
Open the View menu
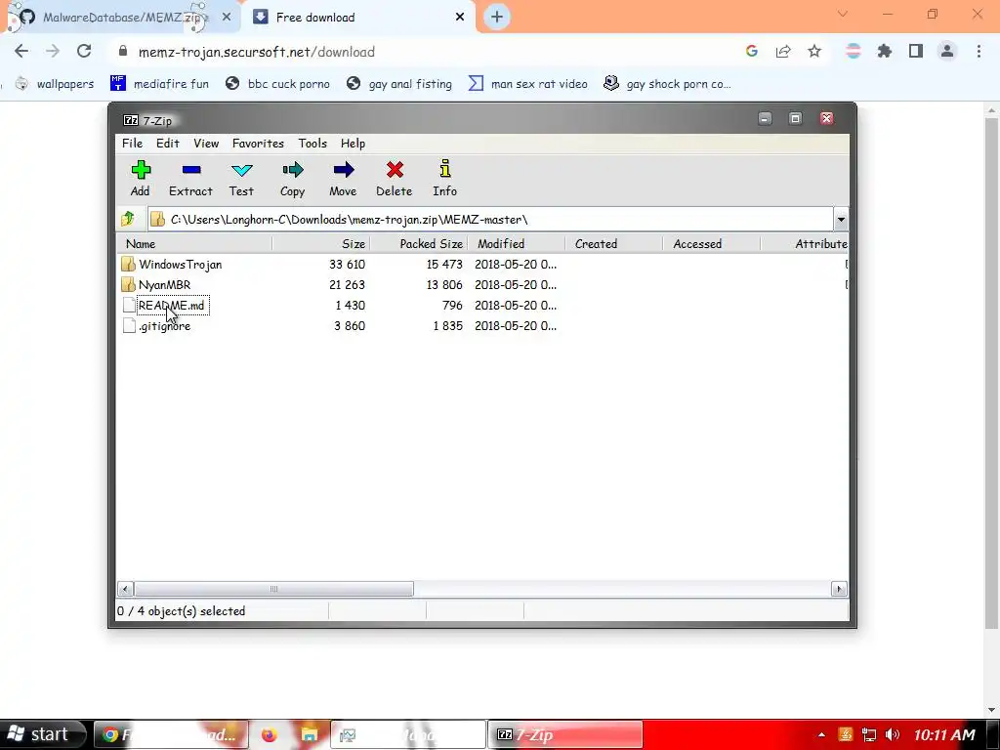[x=206, y=144]
